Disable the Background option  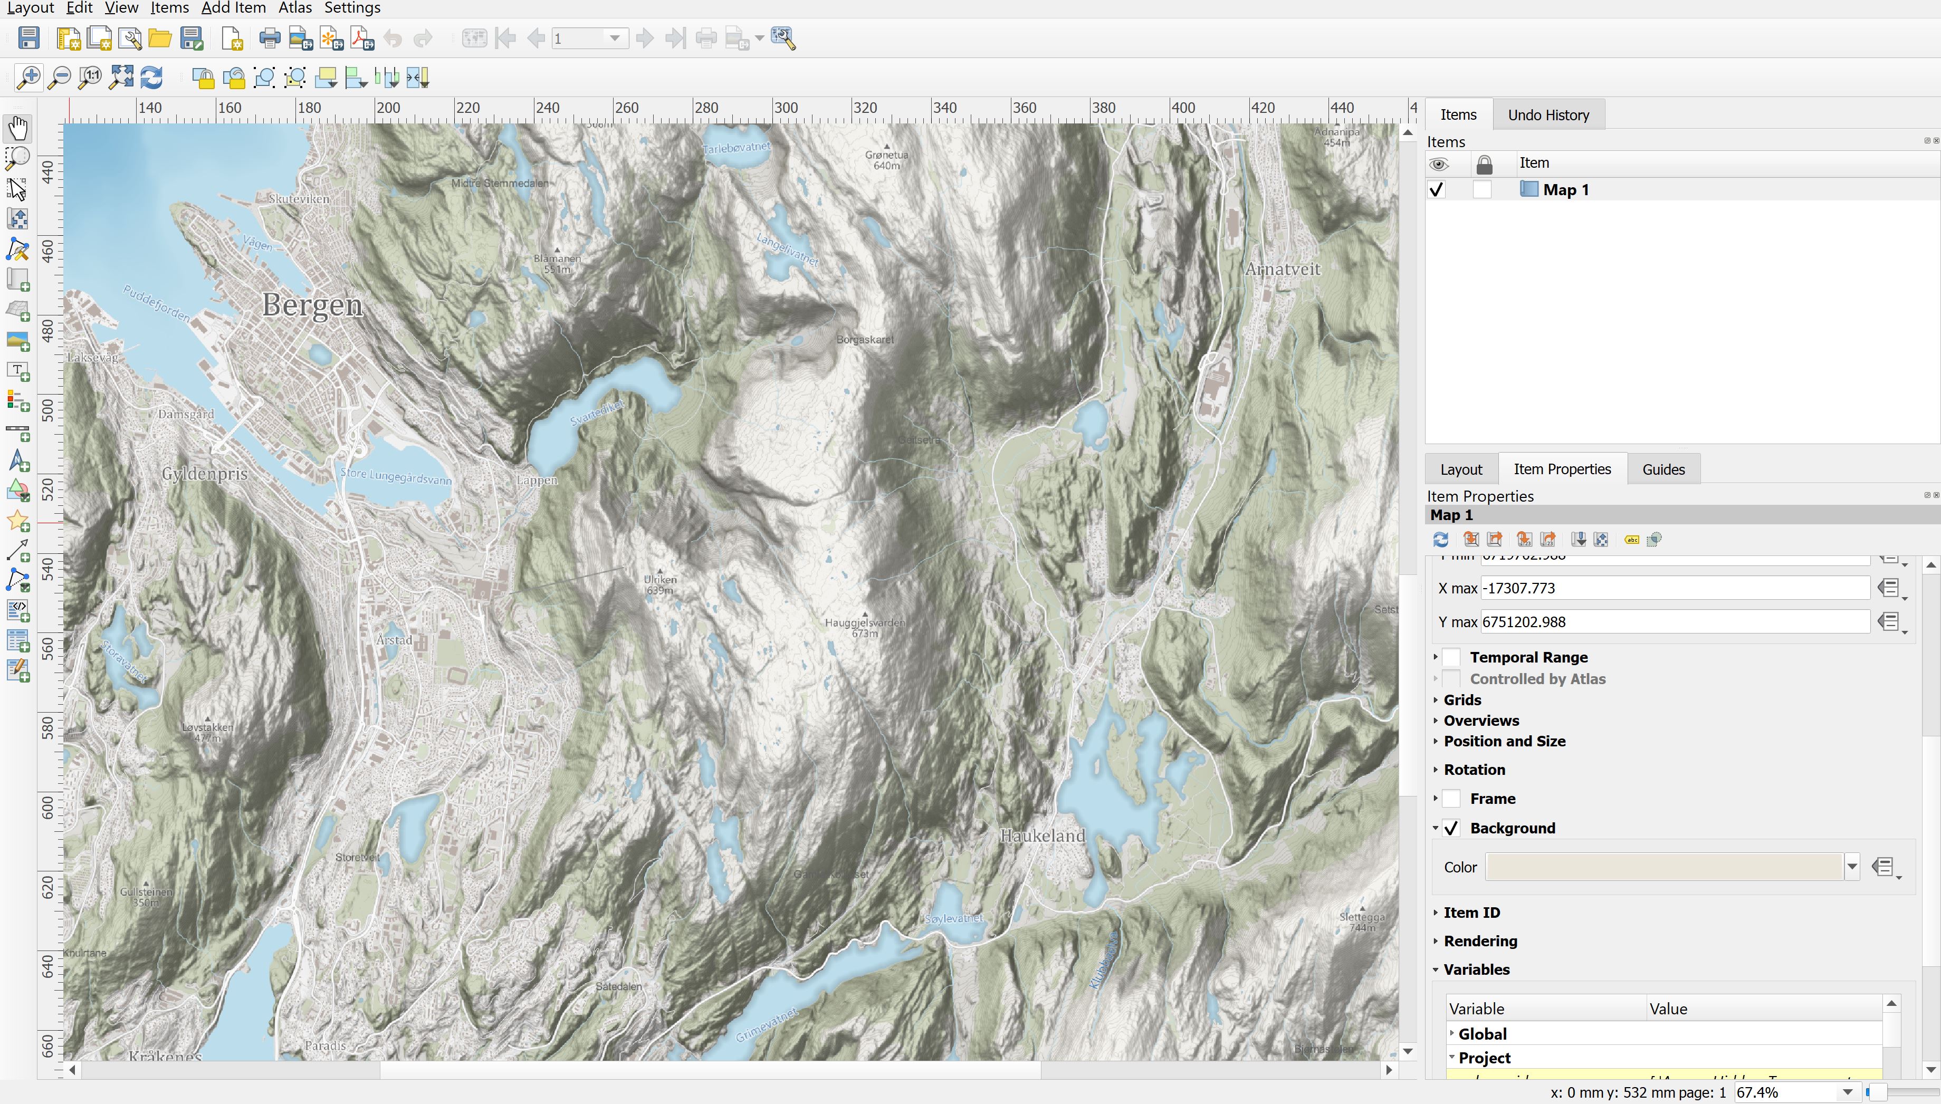click(1450, 827)
